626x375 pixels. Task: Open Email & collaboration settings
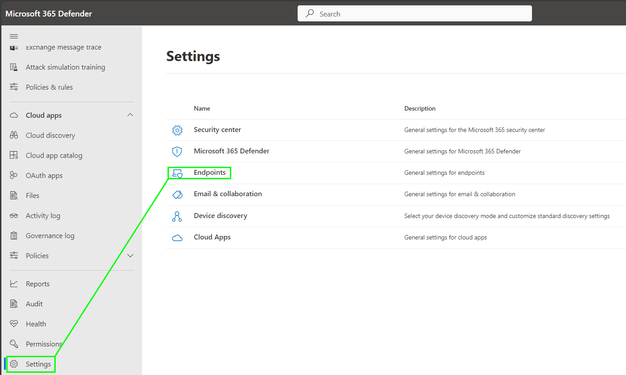point(228,194)
